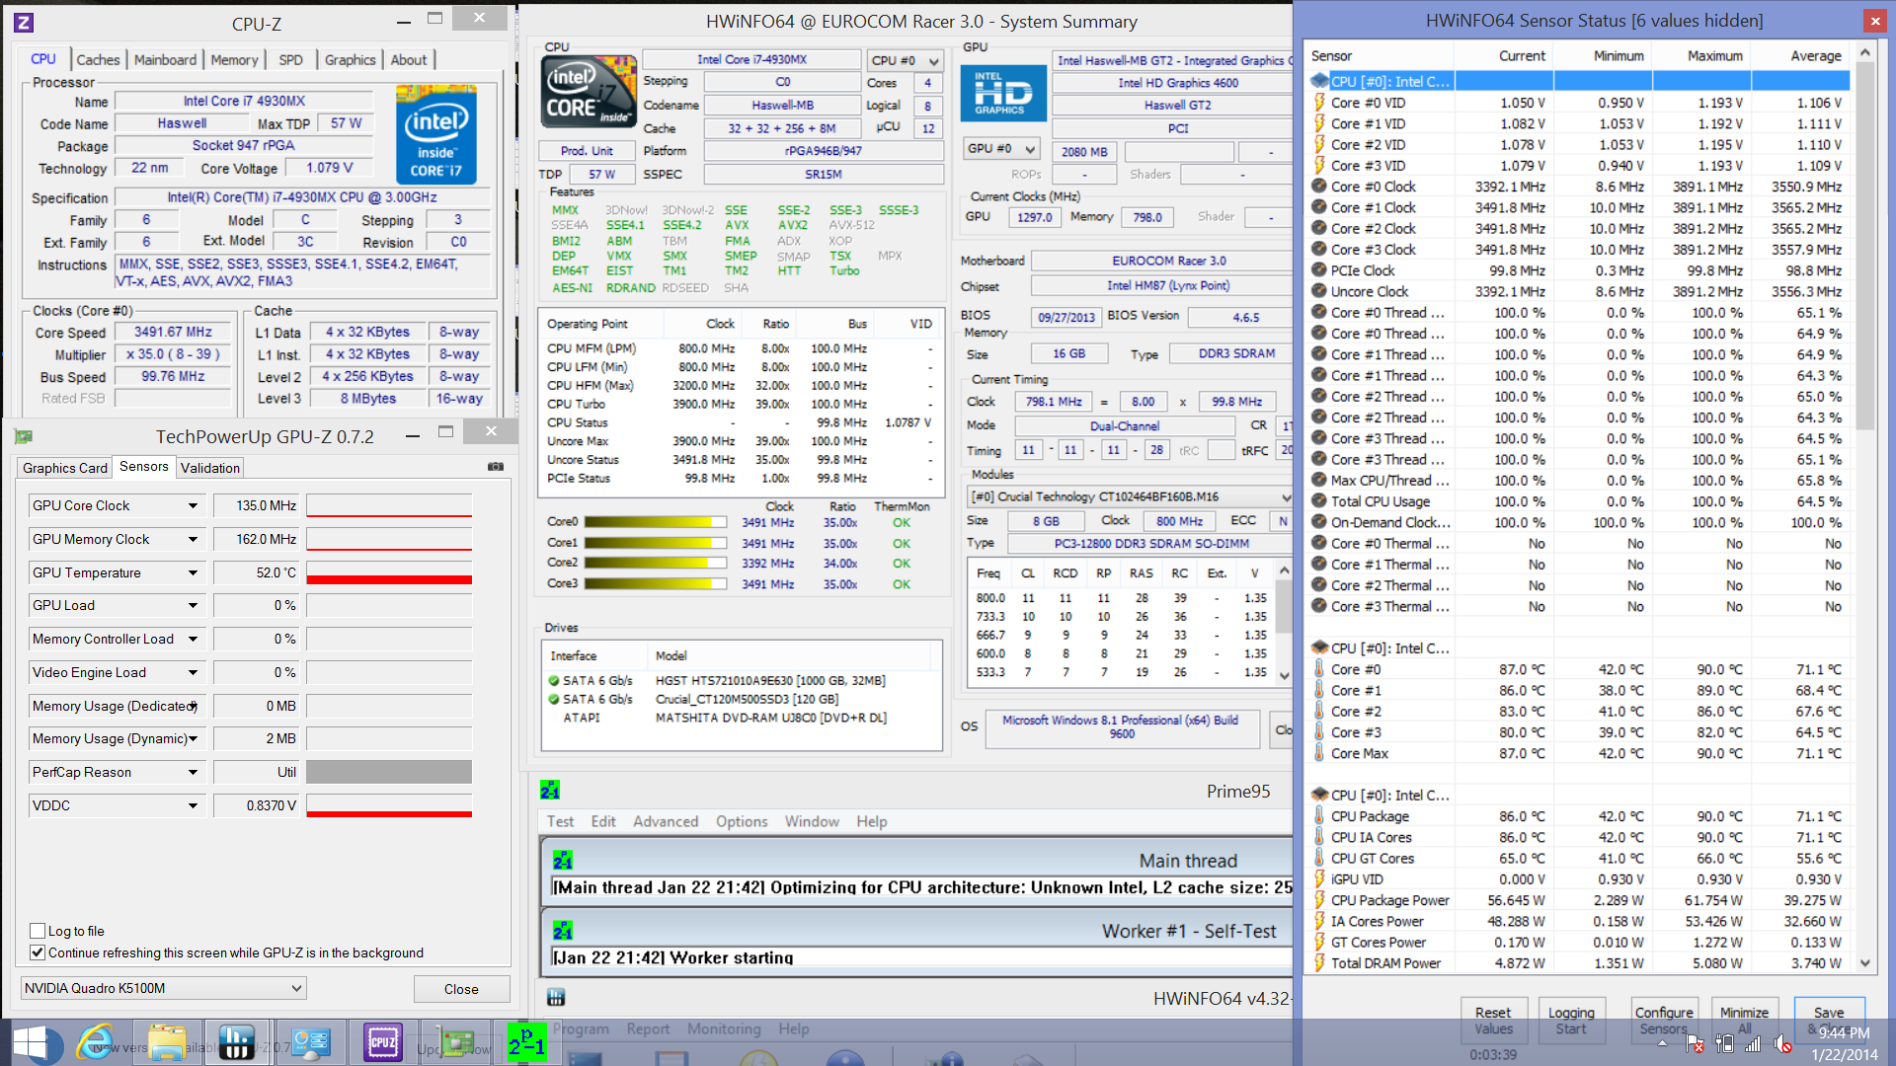Switch to CPU-Z via its taskbar icon
The width and height of the screenshot is (1896, 1066).
pyautogui.click(x=383, y=1042)
